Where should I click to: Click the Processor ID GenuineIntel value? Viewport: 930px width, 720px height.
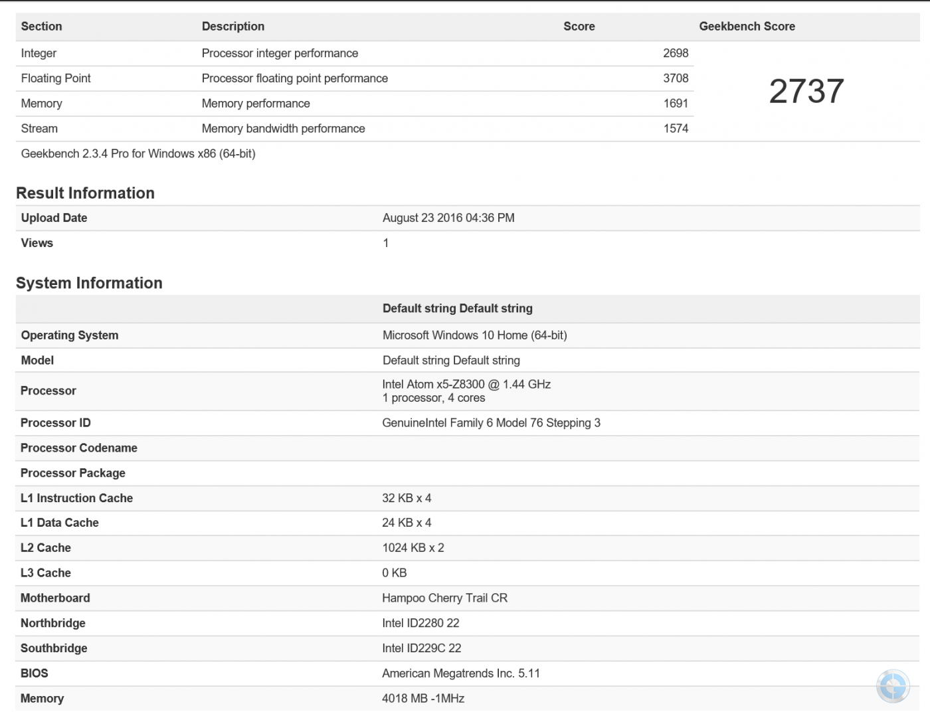pos(491,423)
